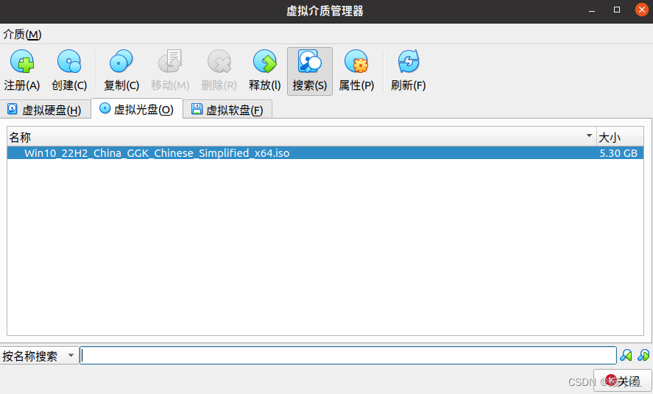Viewport: 653px width, 394px height.
Task: Click the 5.30 GB size cell
Action: point(618,153)
